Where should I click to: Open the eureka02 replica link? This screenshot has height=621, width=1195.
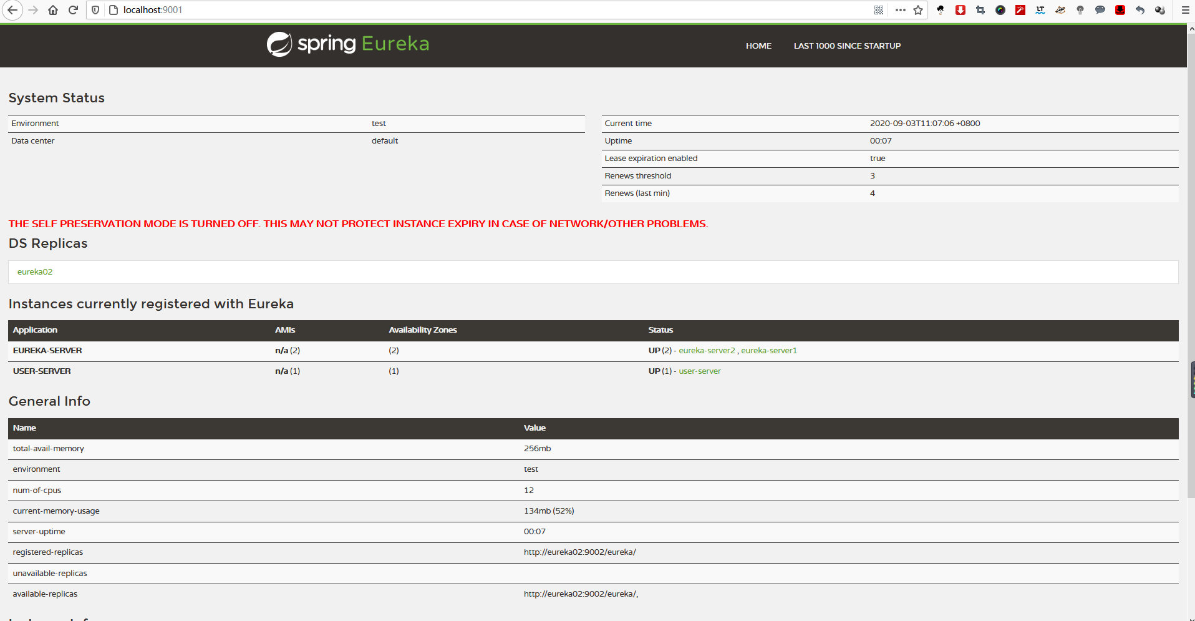pos(35,272)
